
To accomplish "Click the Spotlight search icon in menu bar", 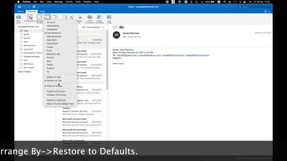I will point(240,2).
